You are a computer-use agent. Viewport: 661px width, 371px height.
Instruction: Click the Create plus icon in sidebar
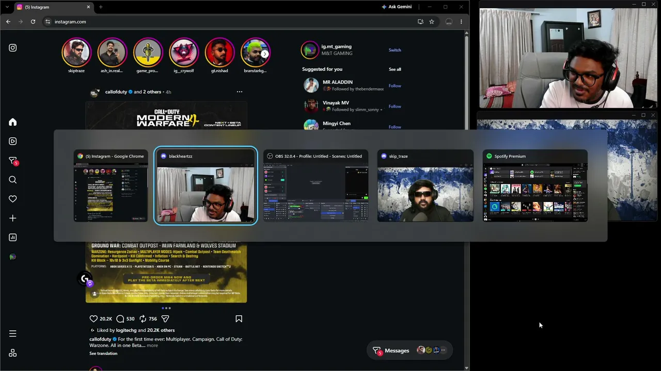(13, 218)
